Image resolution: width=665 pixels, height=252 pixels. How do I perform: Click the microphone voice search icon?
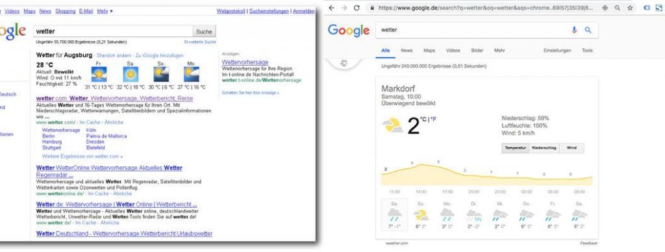(x=574, y=30)
